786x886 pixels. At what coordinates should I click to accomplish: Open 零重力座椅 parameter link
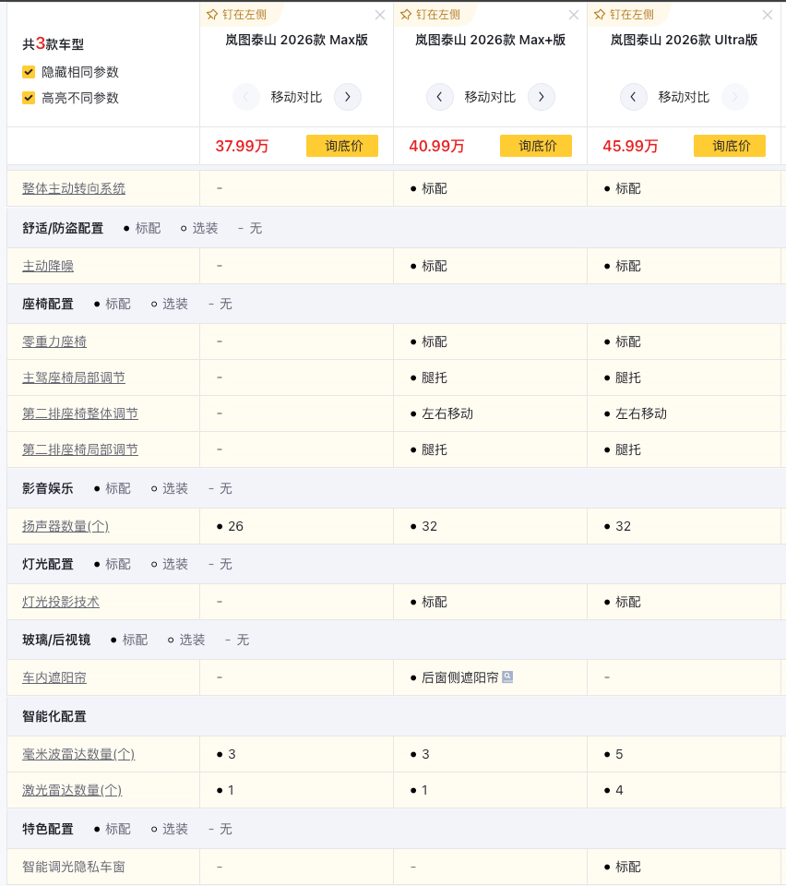tap(54, 341)
